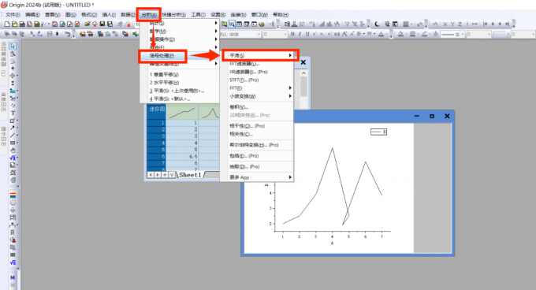The image size is (536, 290).
Task: Open the font name dropdown
Action: [259, 34]
